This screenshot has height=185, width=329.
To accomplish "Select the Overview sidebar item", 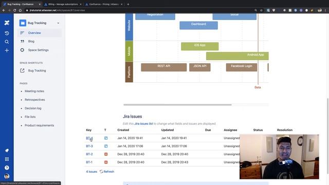I will (40, 33).
